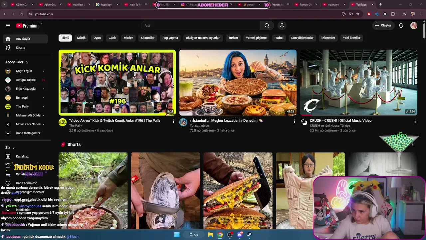Select the Müzik filter chip

coord(81,38)
